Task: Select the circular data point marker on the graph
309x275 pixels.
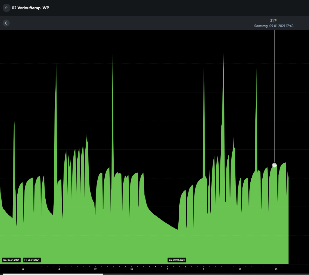Action: tap(274, 165)
